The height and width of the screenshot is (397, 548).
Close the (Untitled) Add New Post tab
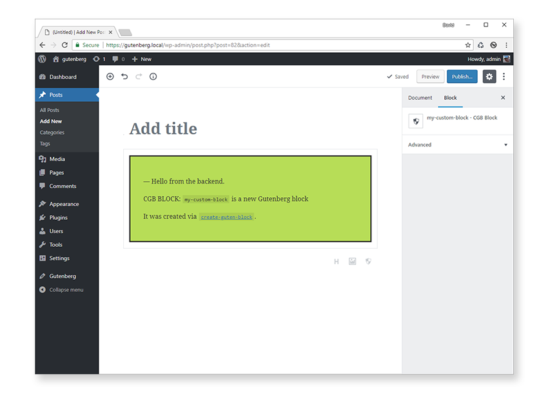[x=110, y=32]
